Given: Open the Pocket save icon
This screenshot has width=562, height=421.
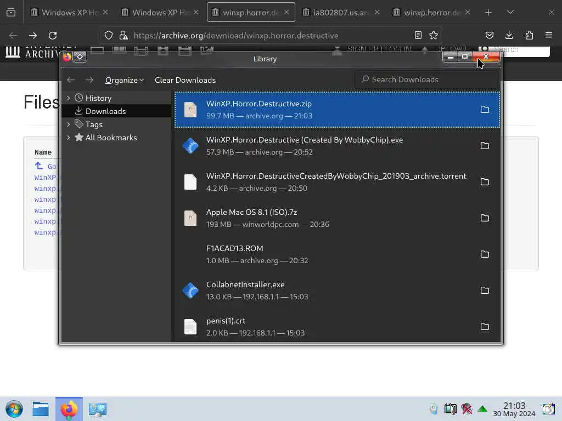Looking at the screenshot, I should 489,35.
